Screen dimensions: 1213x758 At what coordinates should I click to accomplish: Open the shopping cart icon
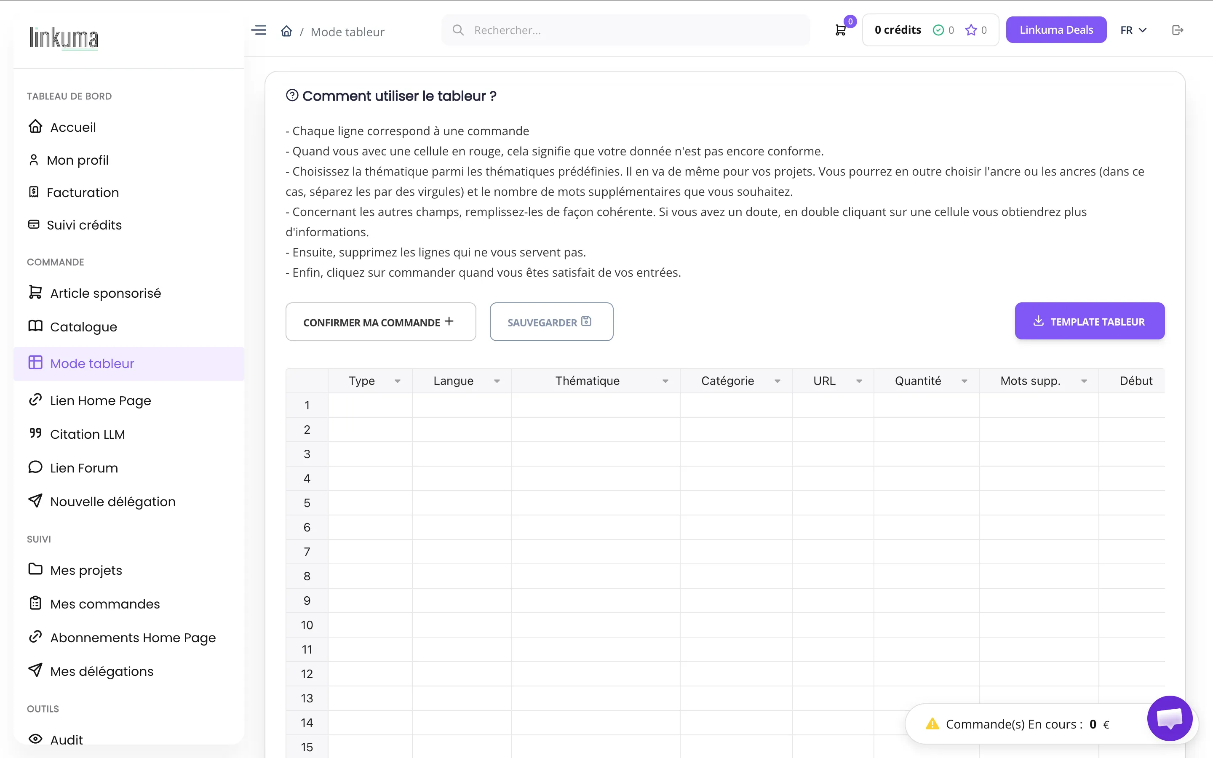coord(841,30)
